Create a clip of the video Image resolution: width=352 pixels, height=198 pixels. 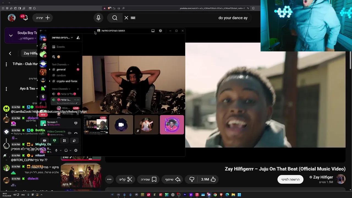point(126,179)
